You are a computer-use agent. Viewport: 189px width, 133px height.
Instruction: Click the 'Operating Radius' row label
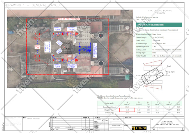tap(143, 47)
